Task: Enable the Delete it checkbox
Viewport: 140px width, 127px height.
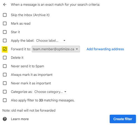Action: point(5,58)
